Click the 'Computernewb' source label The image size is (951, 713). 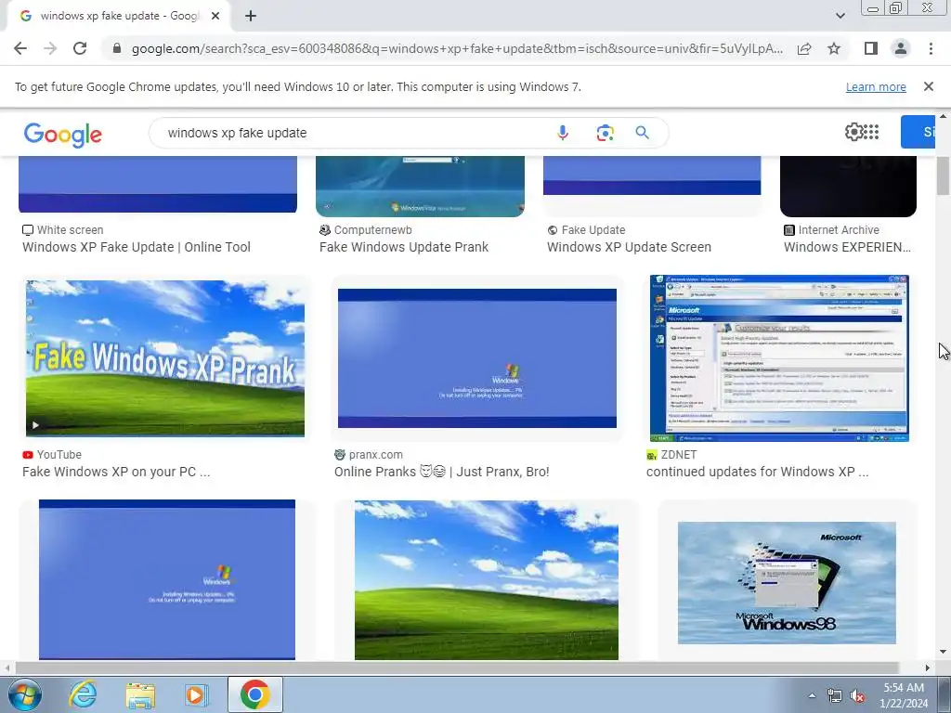click(373, 230)
